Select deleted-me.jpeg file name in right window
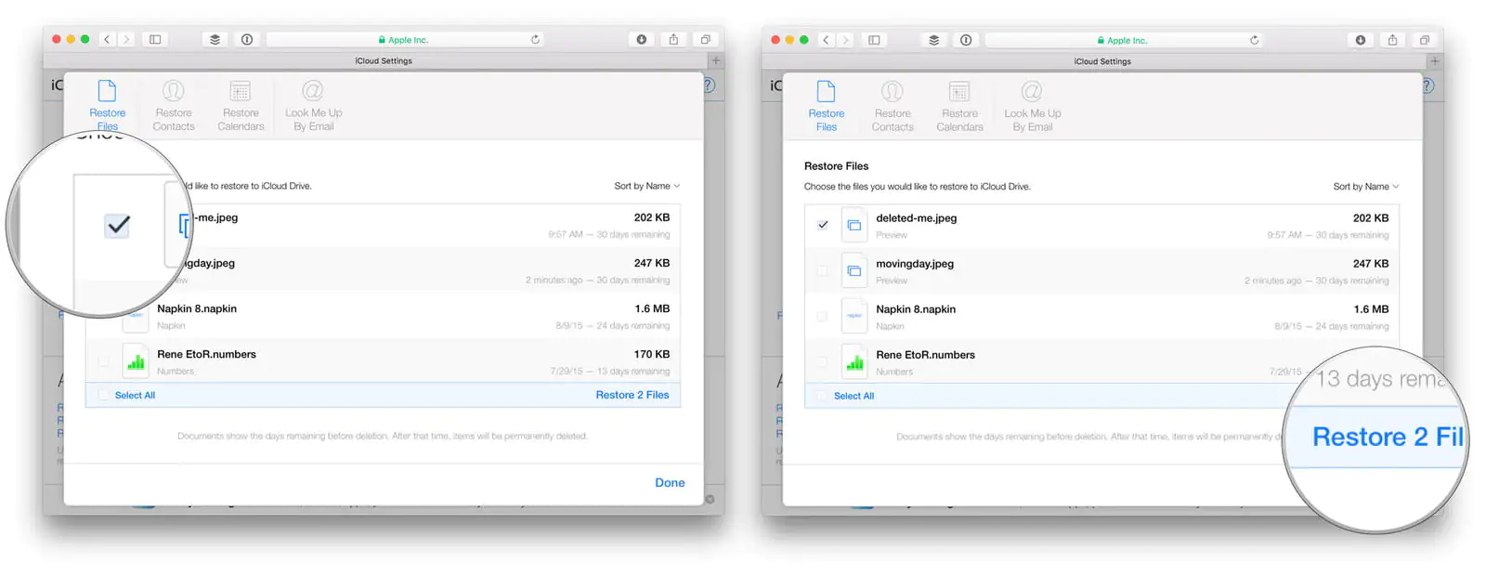The image size is (1486, 576). tap(916, 218)
